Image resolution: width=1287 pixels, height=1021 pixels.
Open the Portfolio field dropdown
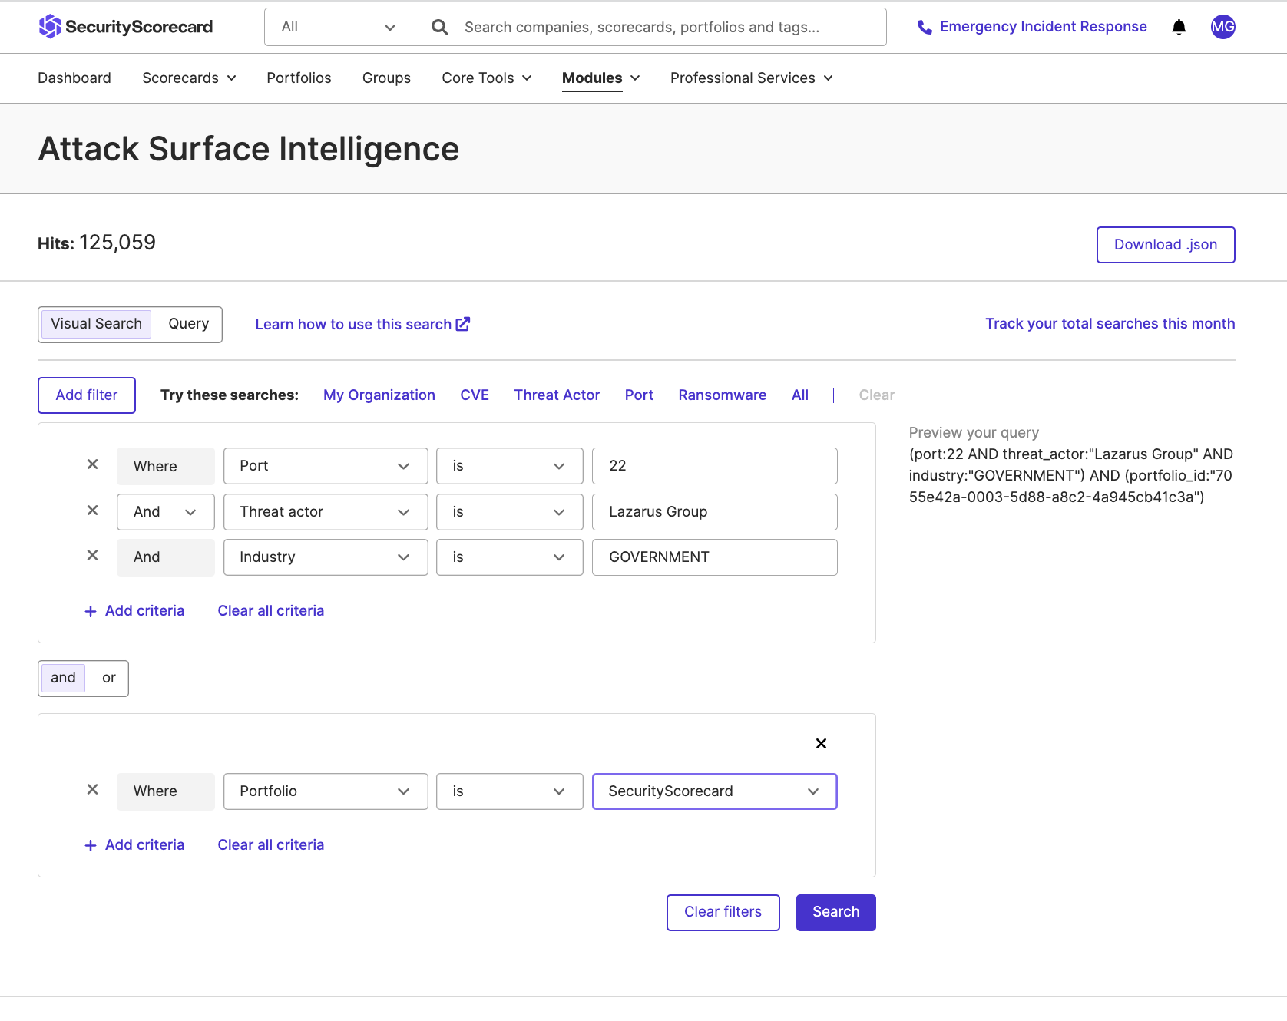tap(326, 791)
